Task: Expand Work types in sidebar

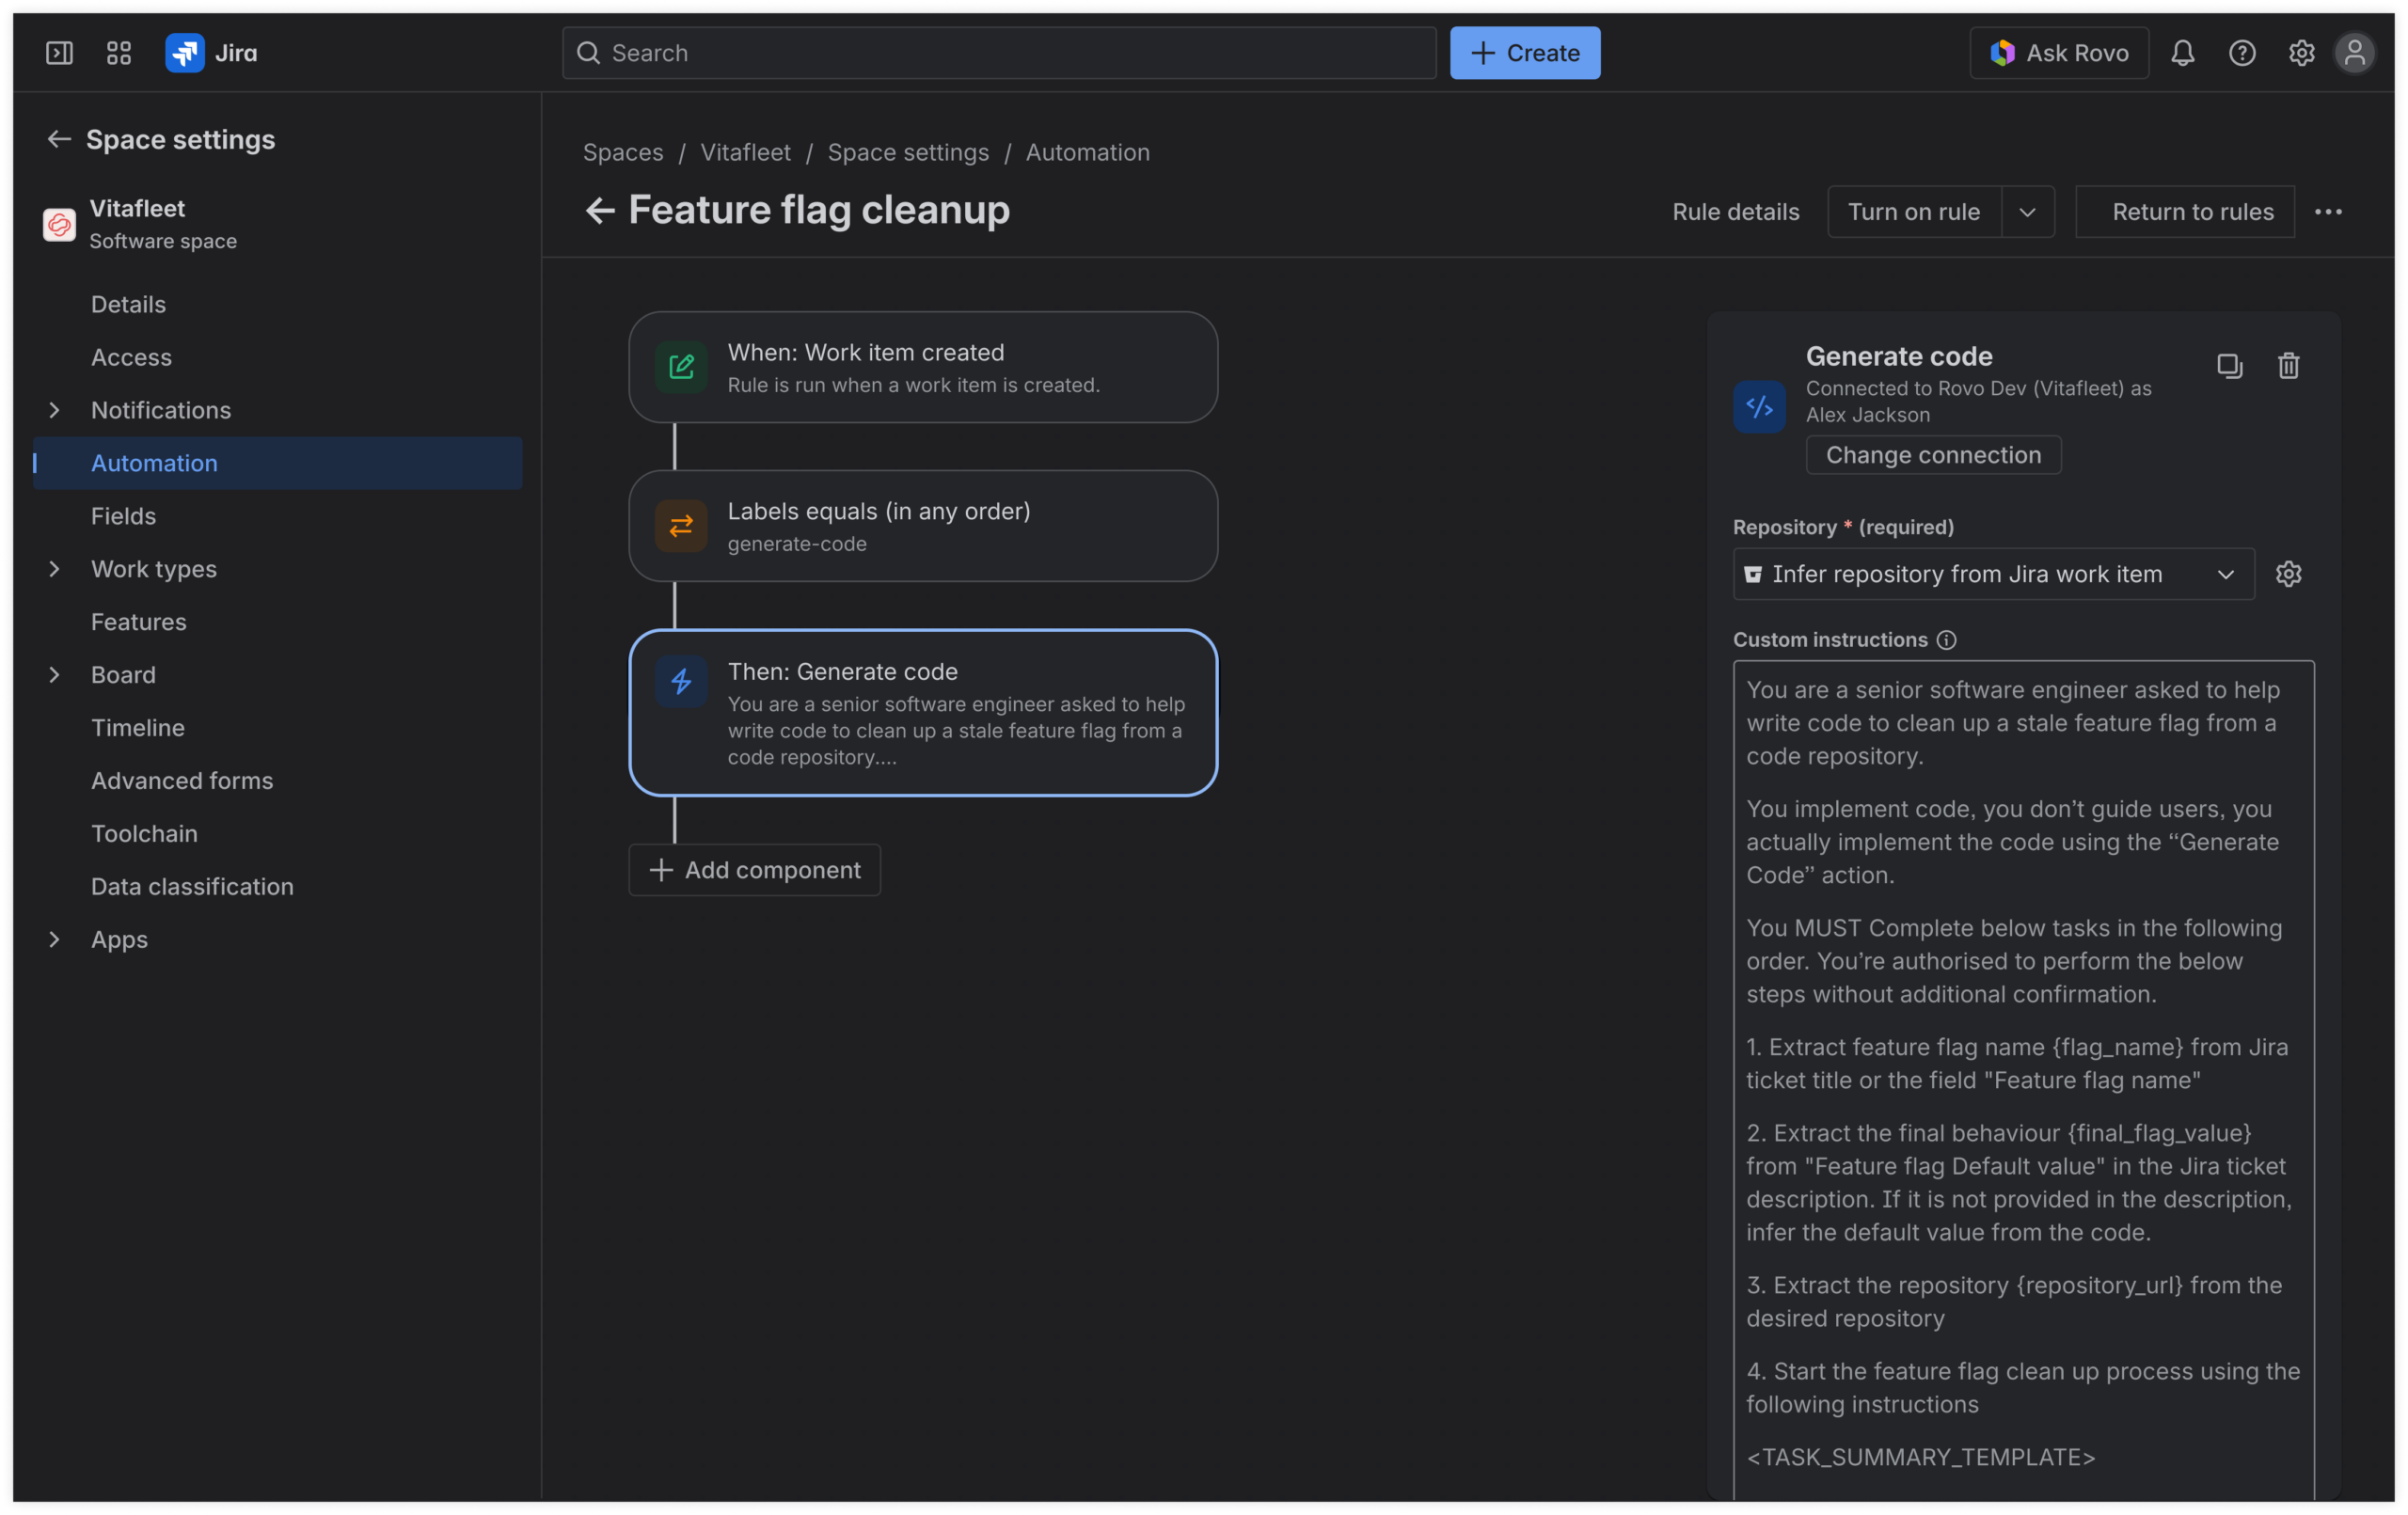Action: 55,569
